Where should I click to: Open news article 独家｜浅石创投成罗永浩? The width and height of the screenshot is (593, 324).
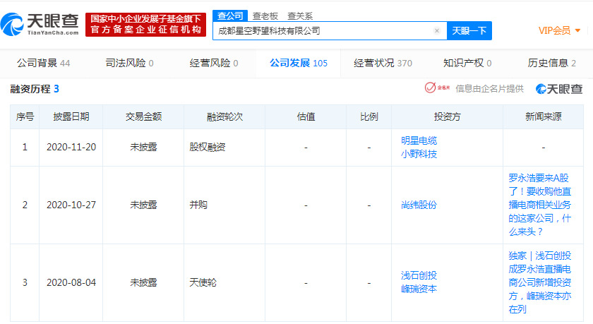coord(539,282)
